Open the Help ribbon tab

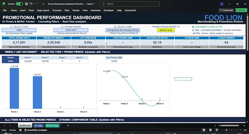(x=119, y=10)
